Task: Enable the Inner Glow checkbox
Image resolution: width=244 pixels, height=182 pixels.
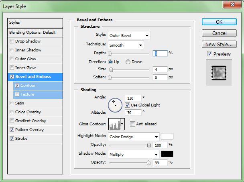Action: click(12, 68)
